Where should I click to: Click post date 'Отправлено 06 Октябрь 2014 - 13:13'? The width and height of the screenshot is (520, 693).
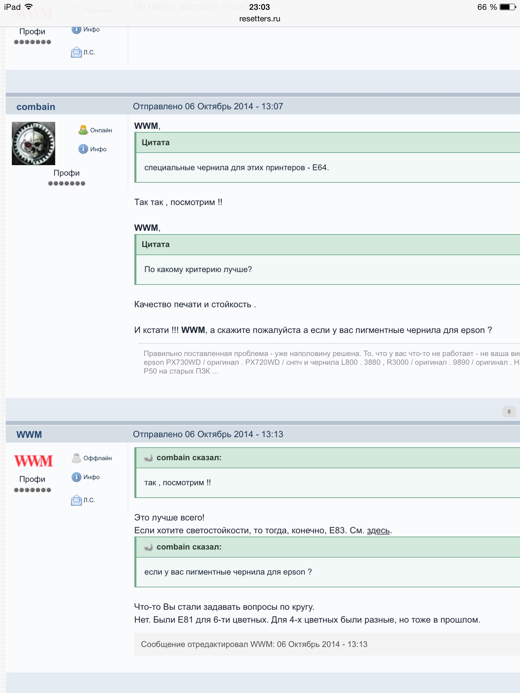point(208,434)
